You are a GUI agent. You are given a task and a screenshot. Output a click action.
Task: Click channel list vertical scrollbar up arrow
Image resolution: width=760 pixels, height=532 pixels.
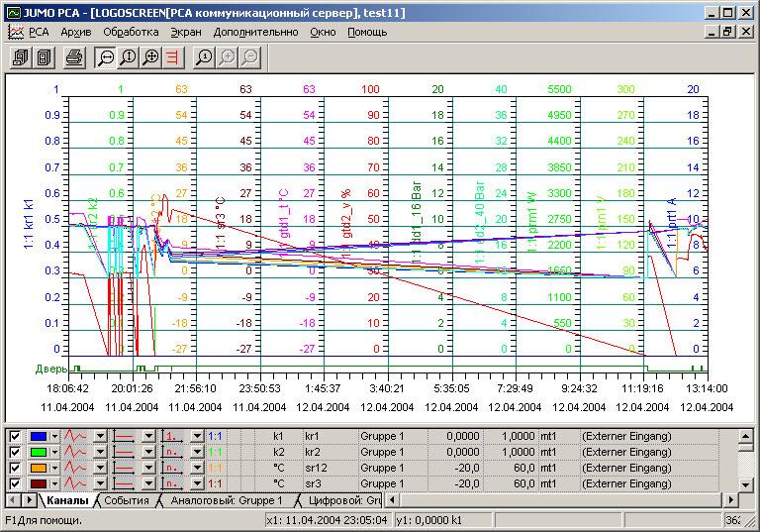click(746, 435)
